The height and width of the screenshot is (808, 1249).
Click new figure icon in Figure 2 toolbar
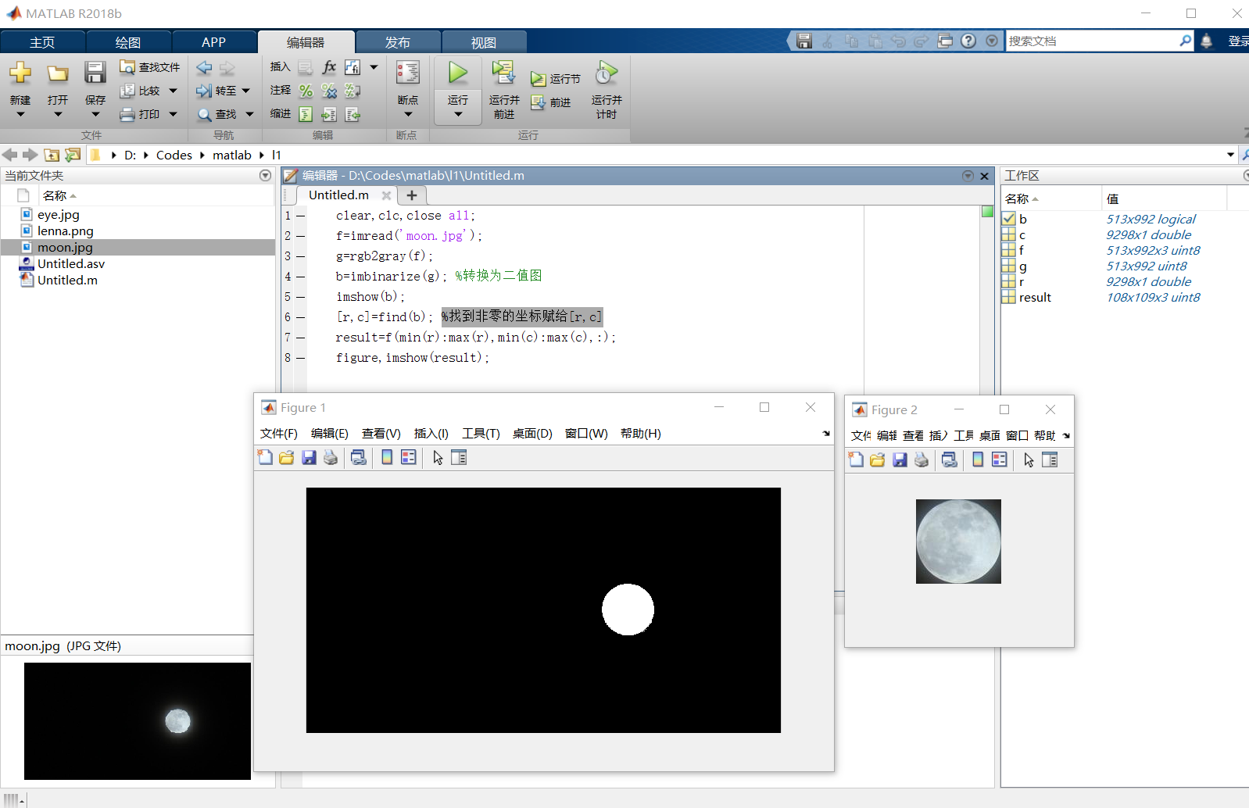pyautogui.click(x=856, y=459)
